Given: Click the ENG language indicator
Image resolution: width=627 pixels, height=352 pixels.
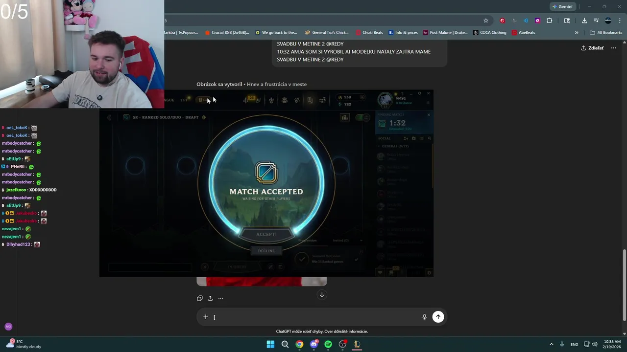Looking at the screenshot, I should [x=574, y=344].
